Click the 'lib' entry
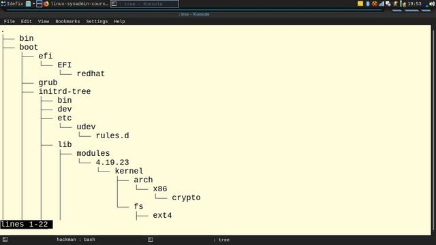Image resolution: width=436 pixels, height=245 pixels. (x=65, y=144)
